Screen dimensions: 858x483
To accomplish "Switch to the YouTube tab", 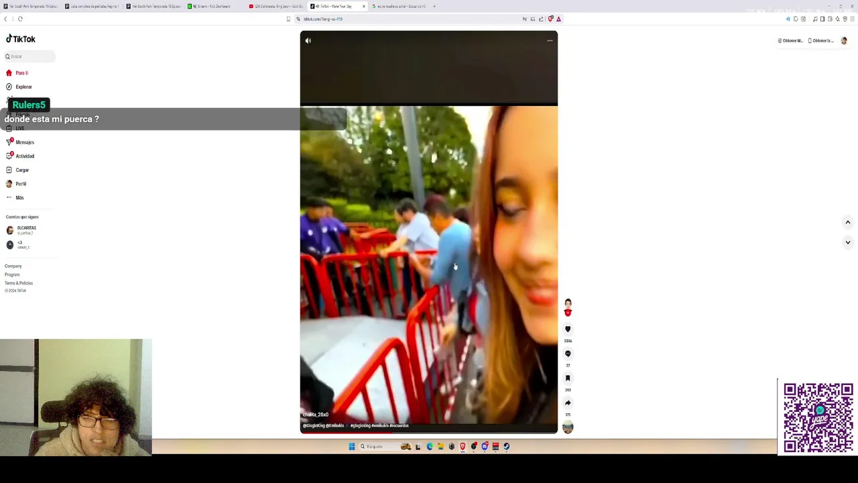I will (x=275, y=6).
